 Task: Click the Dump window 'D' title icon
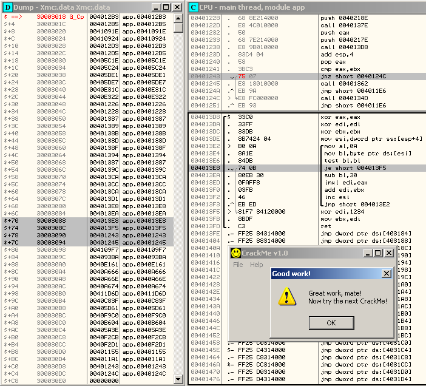pos(8,7)
